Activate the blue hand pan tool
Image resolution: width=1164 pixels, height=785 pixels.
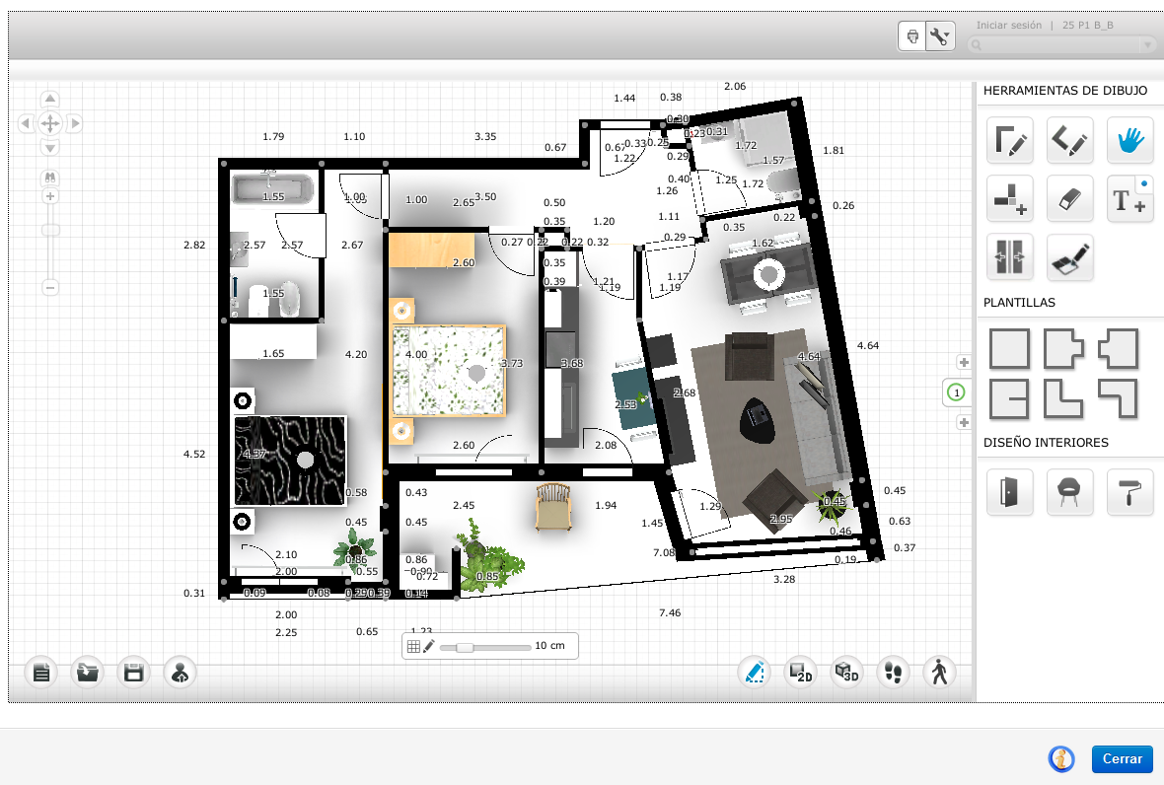(1129, 139)
